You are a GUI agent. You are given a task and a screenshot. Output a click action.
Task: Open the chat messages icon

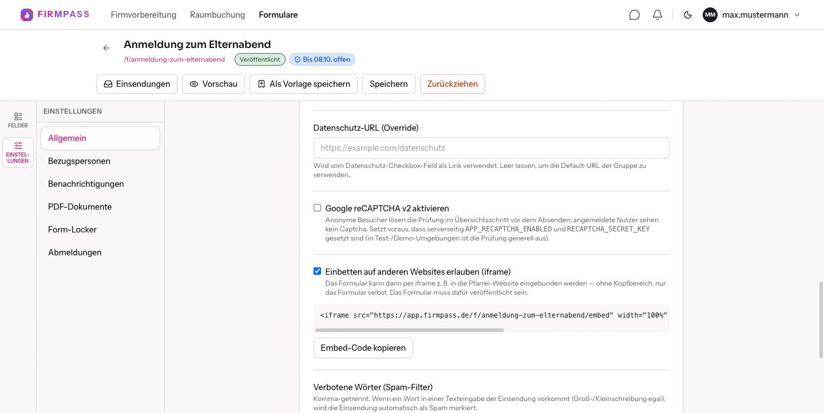click(x=634, y=15)
